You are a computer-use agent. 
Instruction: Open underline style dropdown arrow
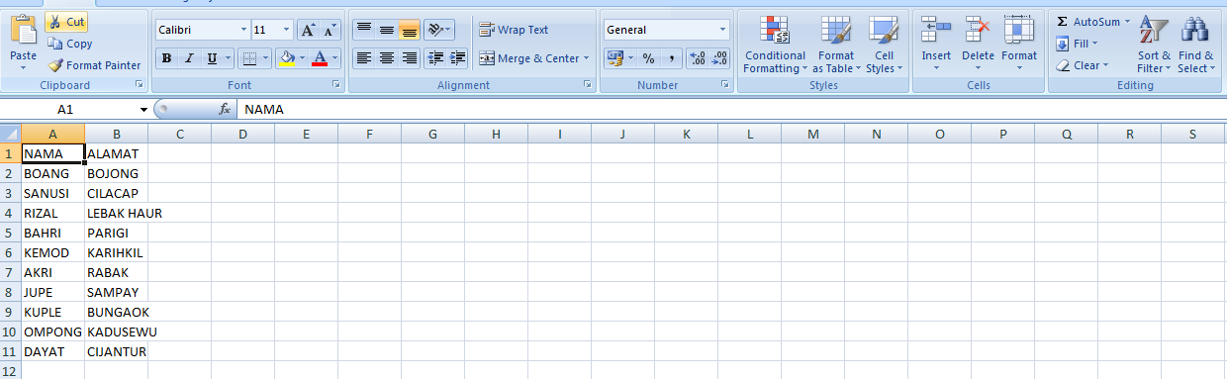(229, 58)
